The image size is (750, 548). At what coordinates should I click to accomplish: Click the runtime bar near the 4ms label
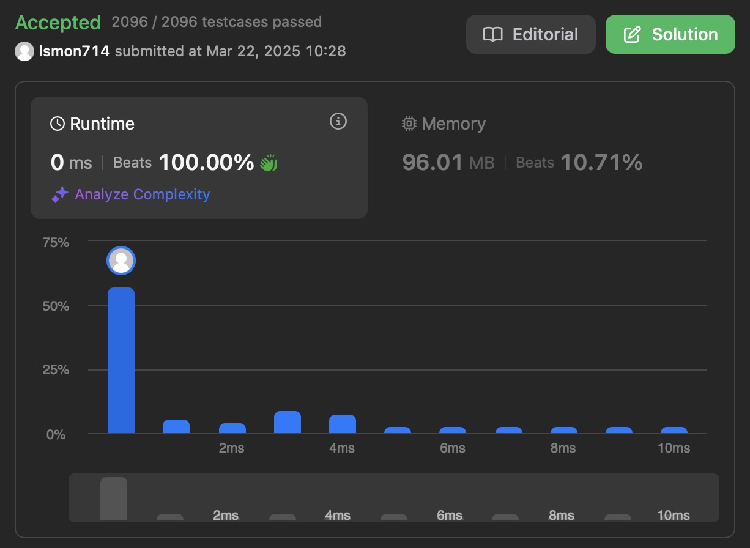[342, 424]
